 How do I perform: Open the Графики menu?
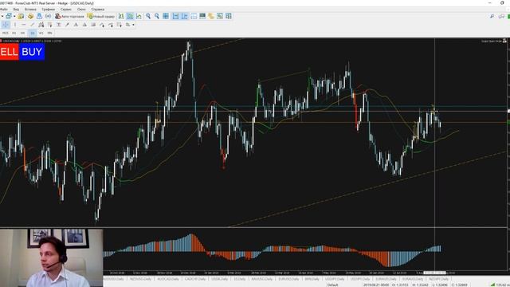tap(48, 9)
